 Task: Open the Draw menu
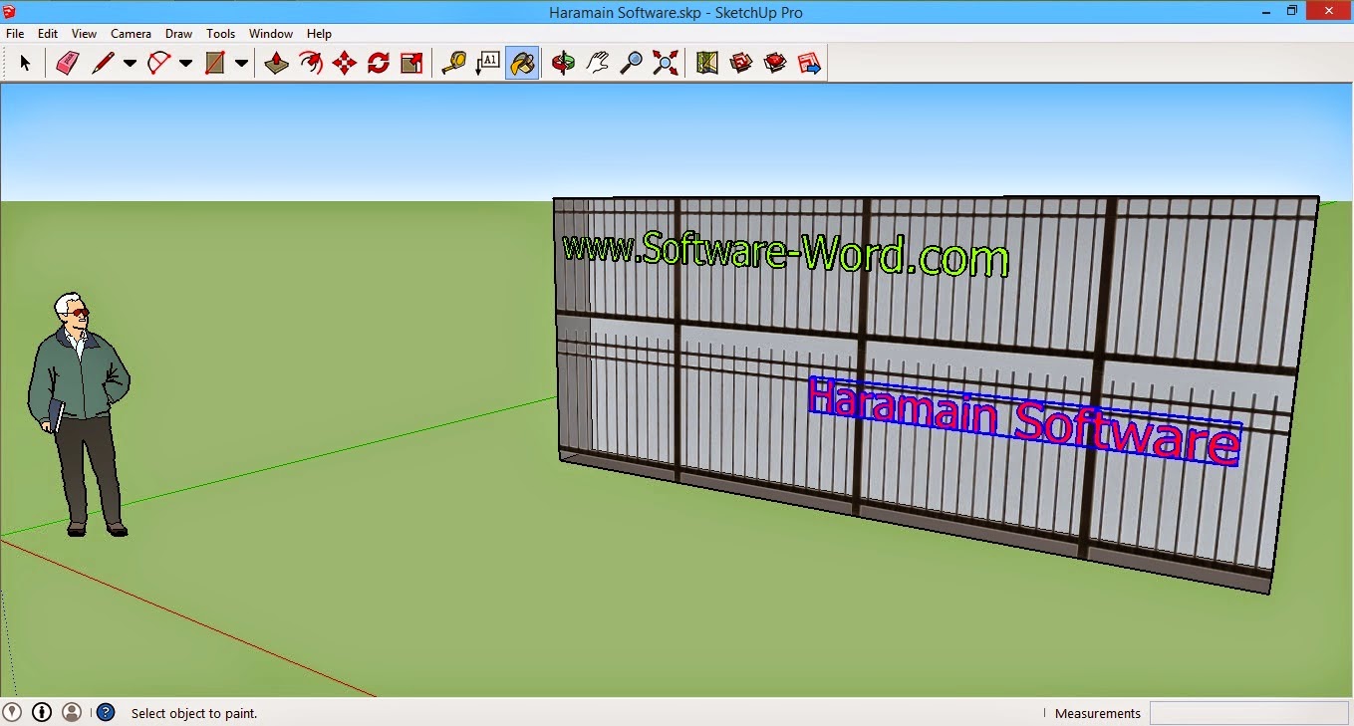(x=179, y=34)
